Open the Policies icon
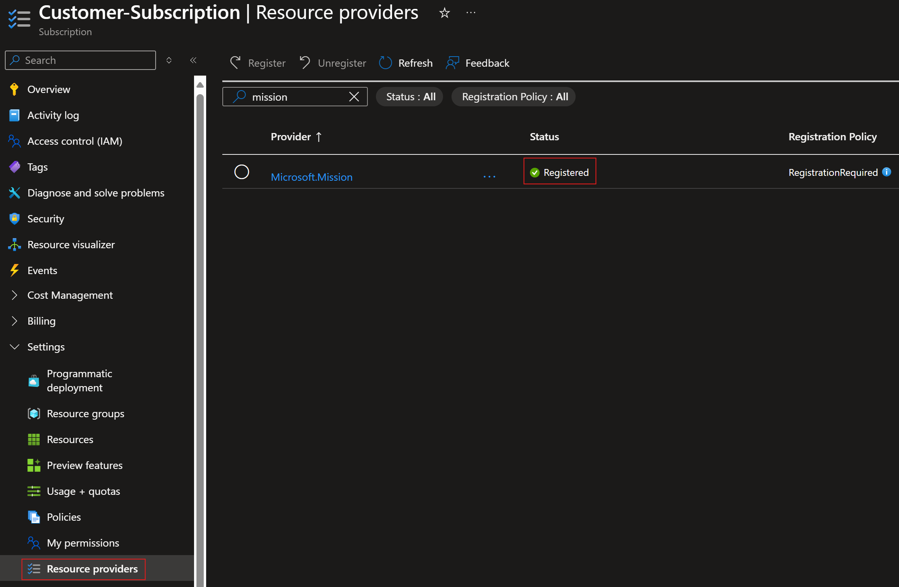 (x=34, y=517)
